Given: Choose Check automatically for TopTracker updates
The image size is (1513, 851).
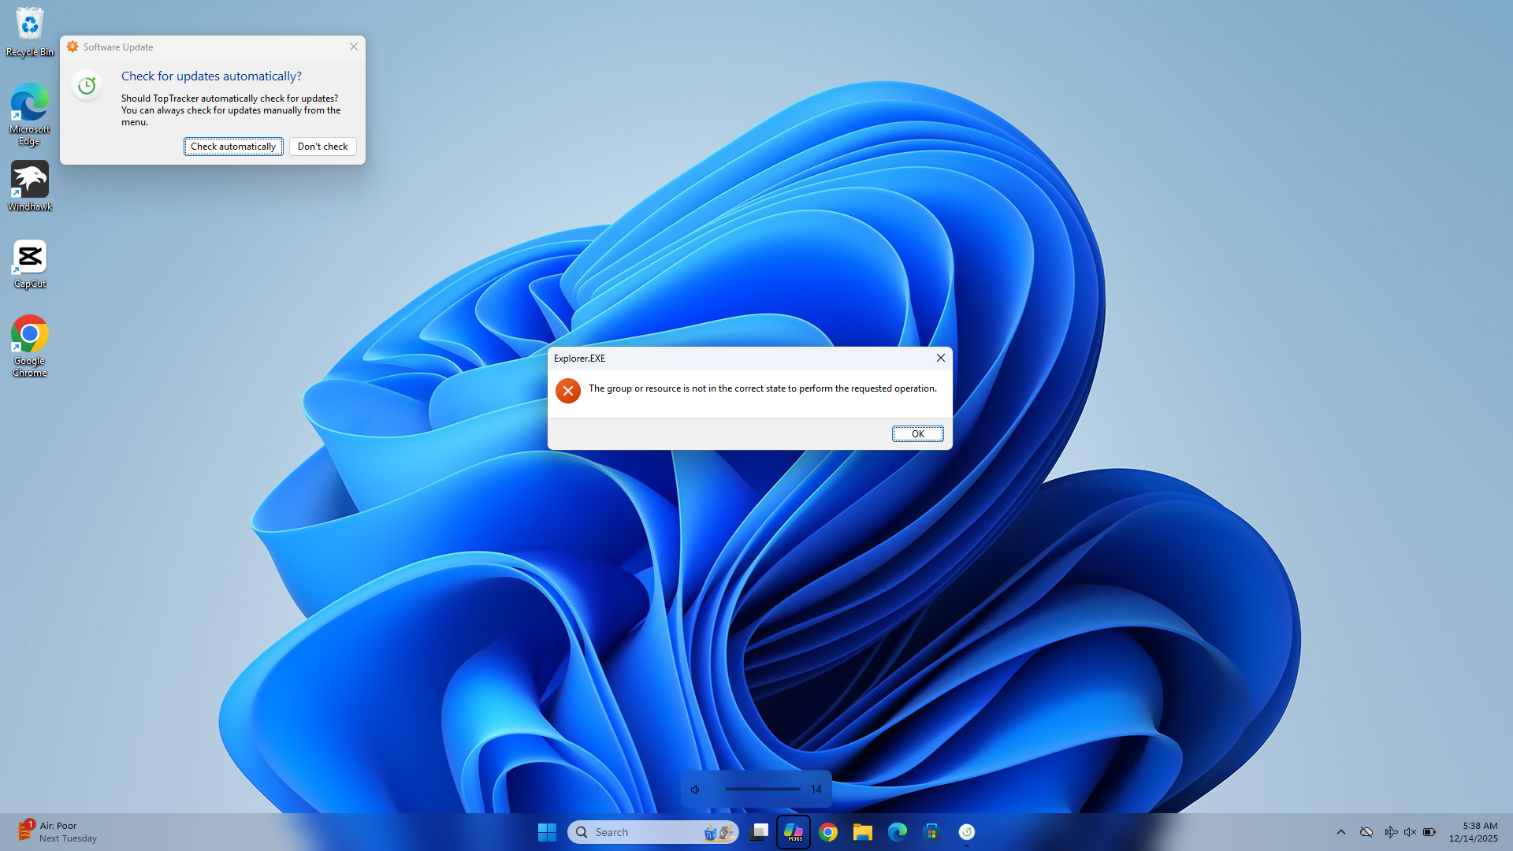Looking at the screenshot, I should [x=233, y=147].
